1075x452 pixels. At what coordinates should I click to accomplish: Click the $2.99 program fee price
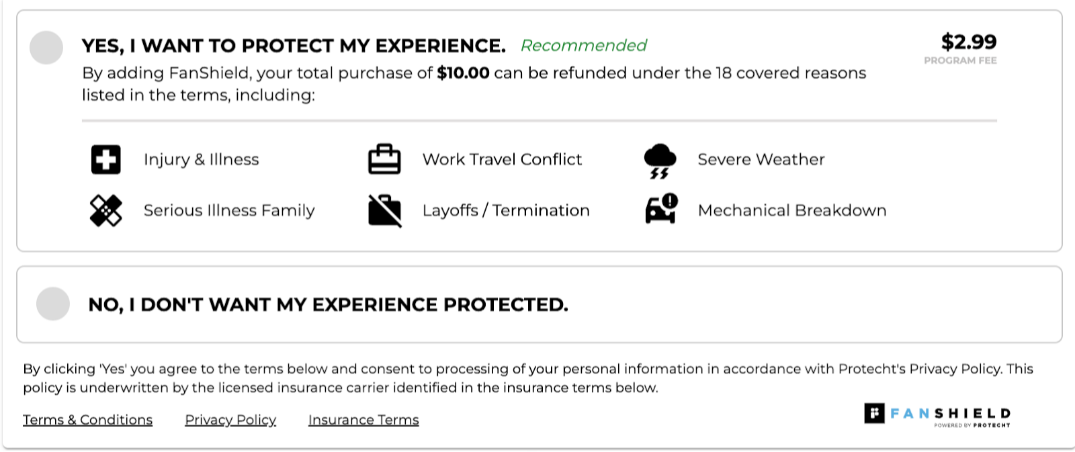968,42
